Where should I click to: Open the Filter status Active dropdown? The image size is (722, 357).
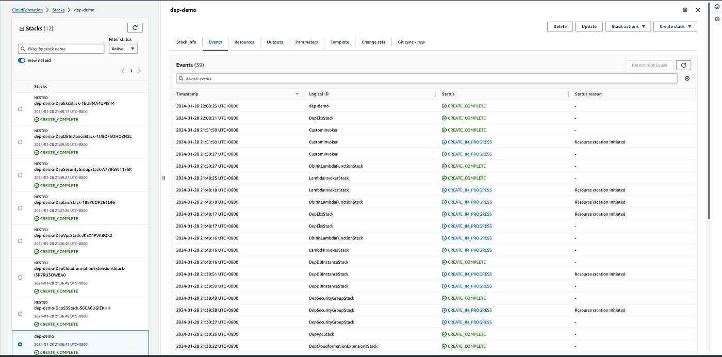click(x=123, y=48)
